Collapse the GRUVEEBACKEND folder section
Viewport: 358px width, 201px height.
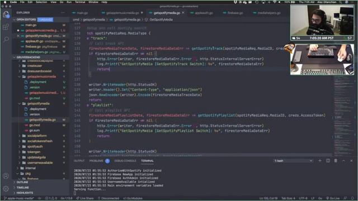[x=15, y=57]
